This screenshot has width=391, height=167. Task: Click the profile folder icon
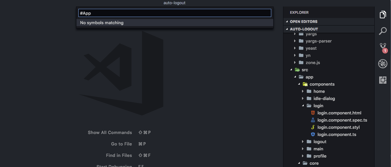(309, 156)
